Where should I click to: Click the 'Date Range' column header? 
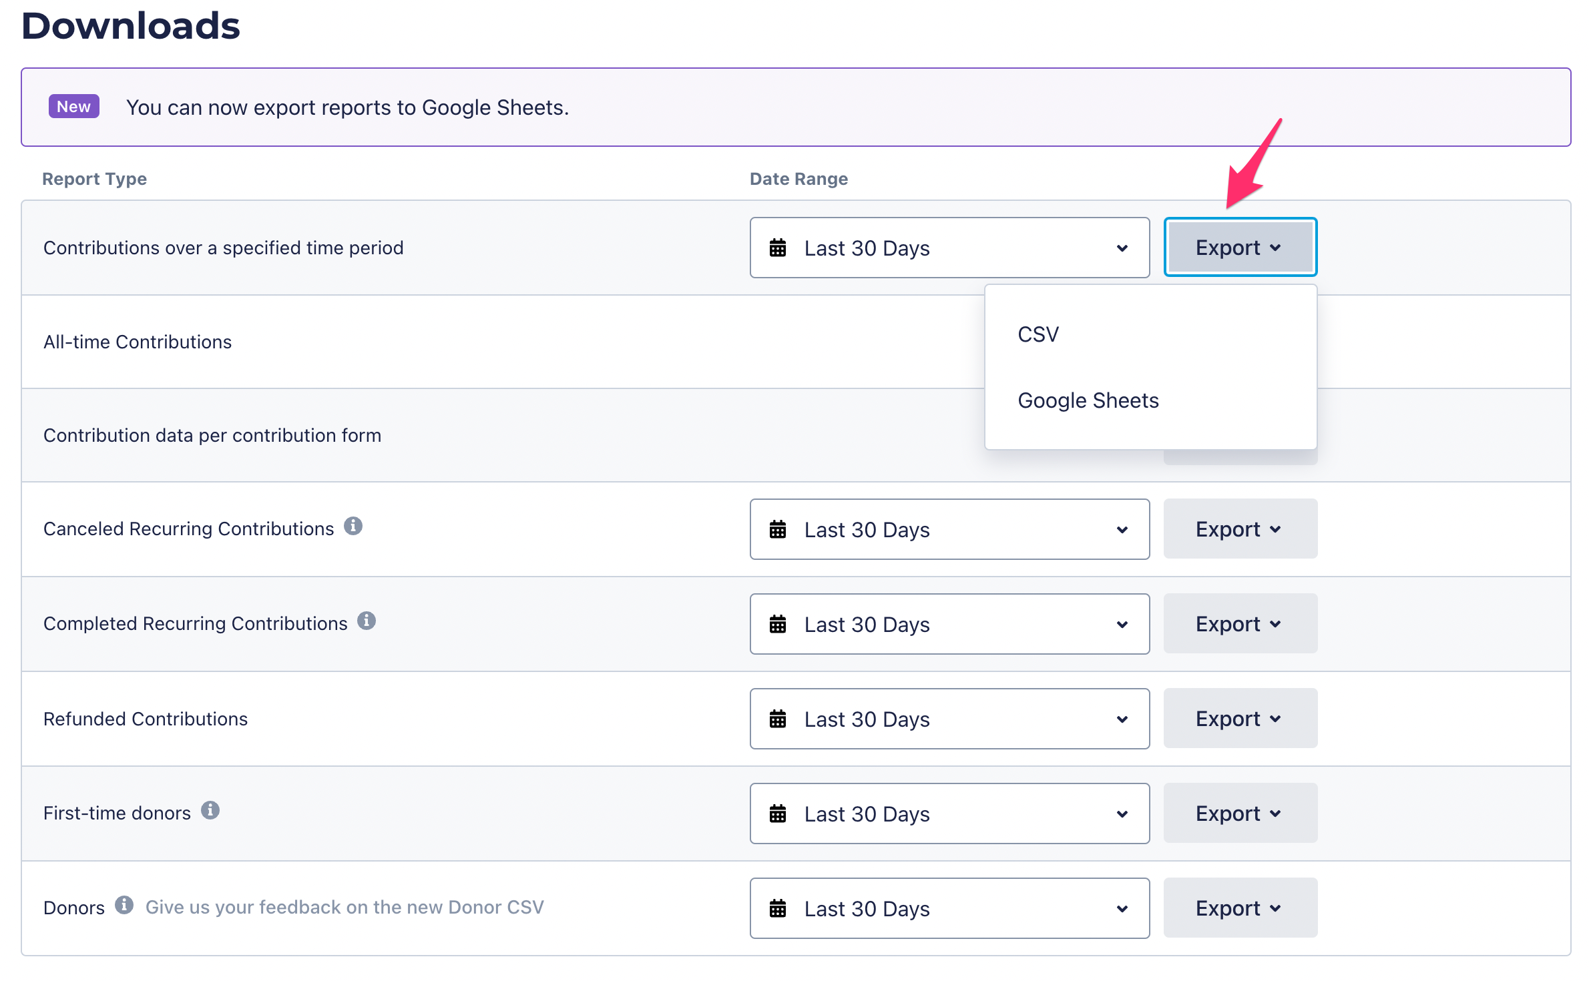point(799,179)
